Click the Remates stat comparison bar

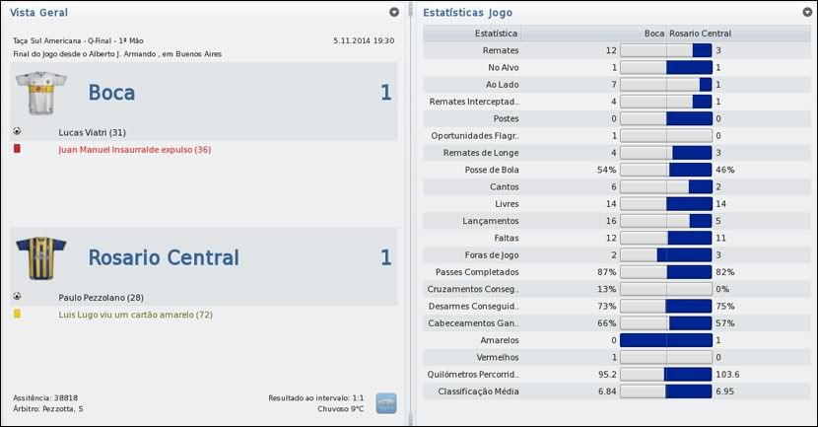pyautogui.click(x=666, y=49)
